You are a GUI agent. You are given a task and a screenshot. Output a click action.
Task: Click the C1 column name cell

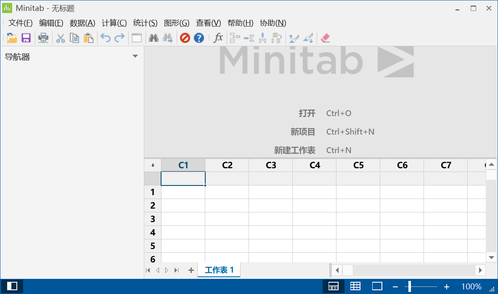(x=183, y=178)
